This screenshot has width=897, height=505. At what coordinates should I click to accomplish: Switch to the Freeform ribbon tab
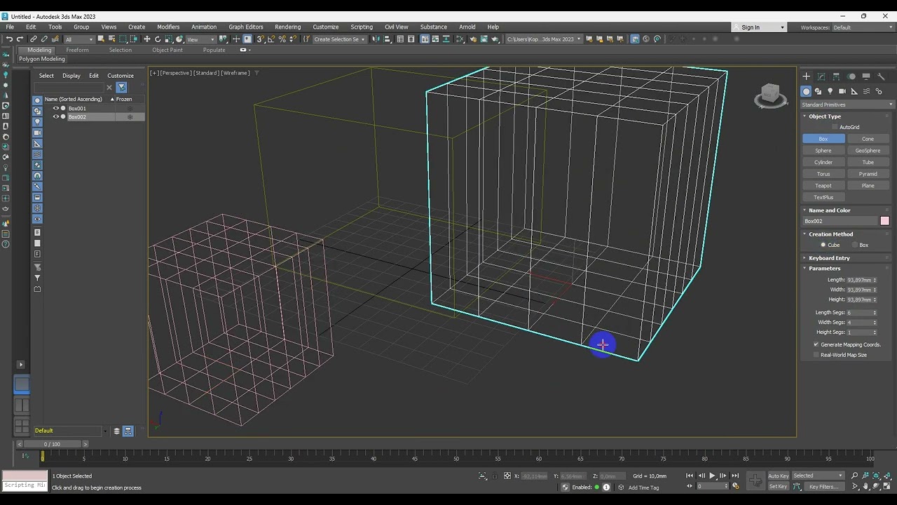77,50
